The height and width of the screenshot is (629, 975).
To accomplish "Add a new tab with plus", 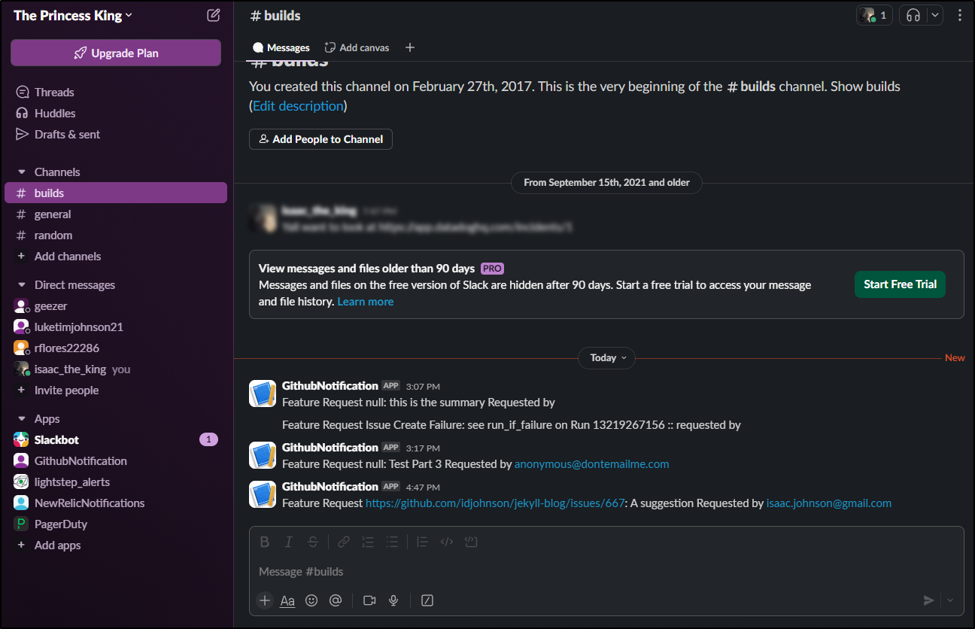I will 410,47.
